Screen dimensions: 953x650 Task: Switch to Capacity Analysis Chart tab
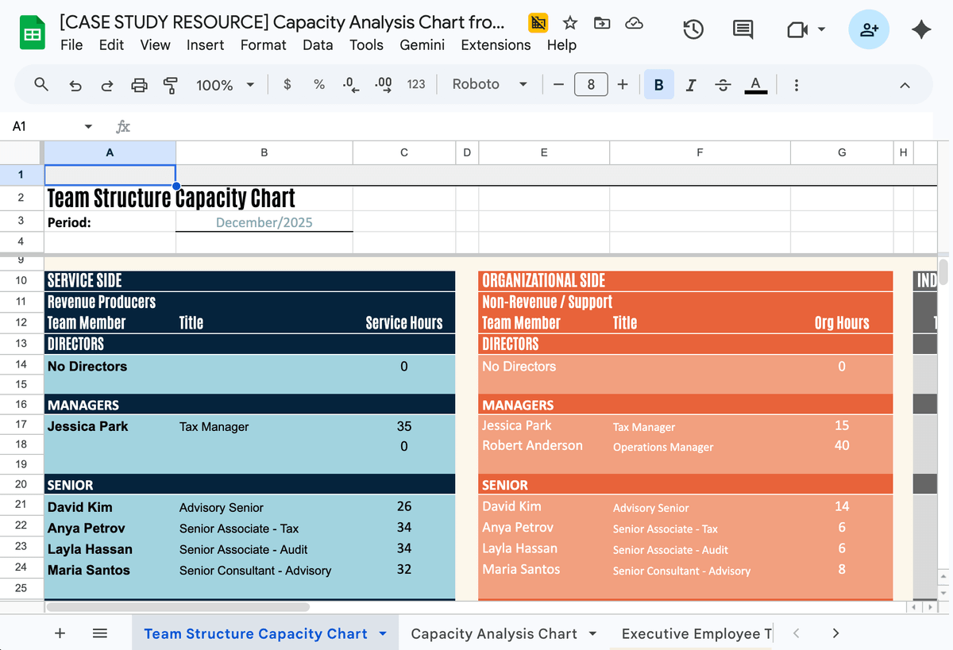click(493, 633)
